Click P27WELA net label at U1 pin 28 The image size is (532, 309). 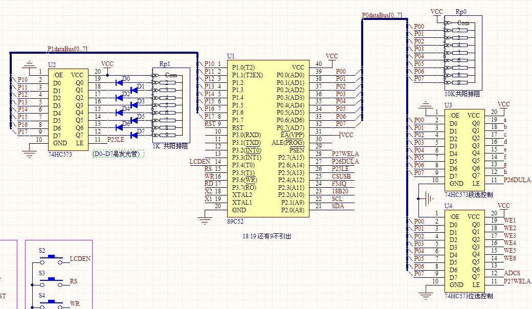point(345,153)
